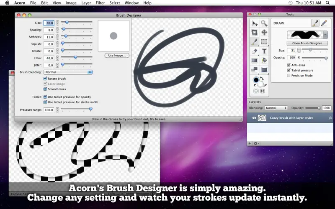Select the overlapping rectangles clone tool
335x209 pixels.
tap(255, 70)
